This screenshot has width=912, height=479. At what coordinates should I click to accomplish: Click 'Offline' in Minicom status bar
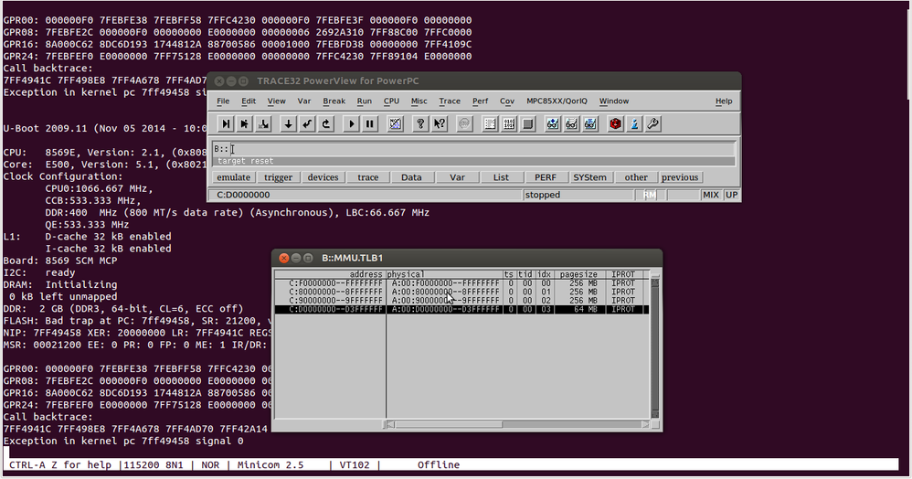click(x=439, y=464)
